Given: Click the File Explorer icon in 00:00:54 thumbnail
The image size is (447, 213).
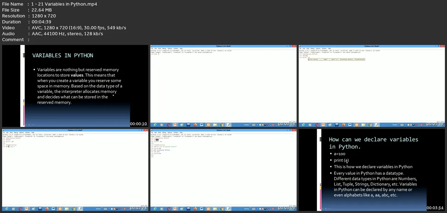Looking at the screenshot, I should 215,125.
